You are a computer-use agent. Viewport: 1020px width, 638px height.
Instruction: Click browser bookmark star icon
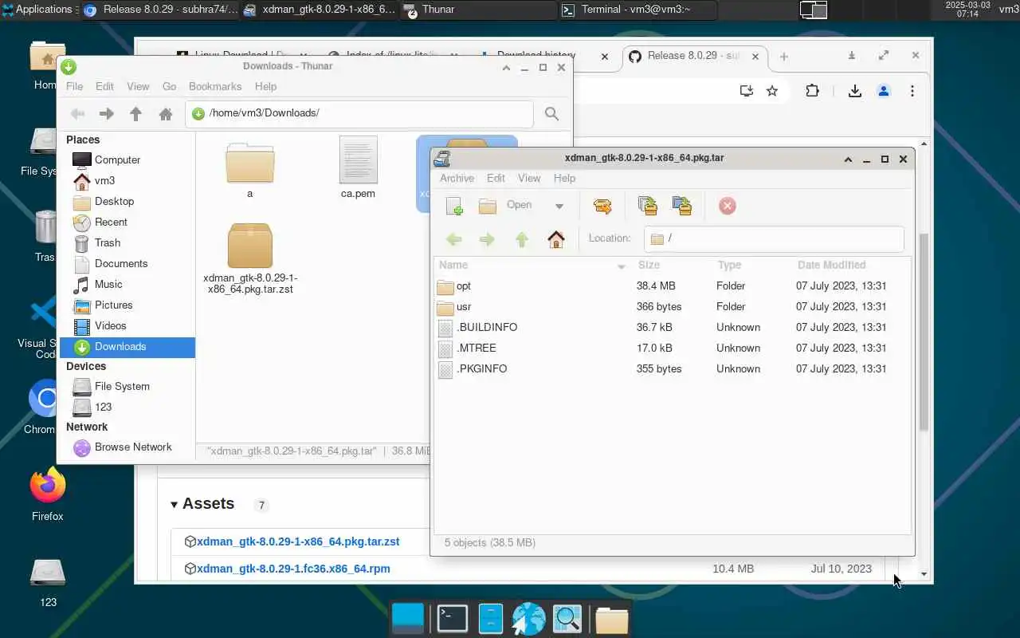coord(771,91)
